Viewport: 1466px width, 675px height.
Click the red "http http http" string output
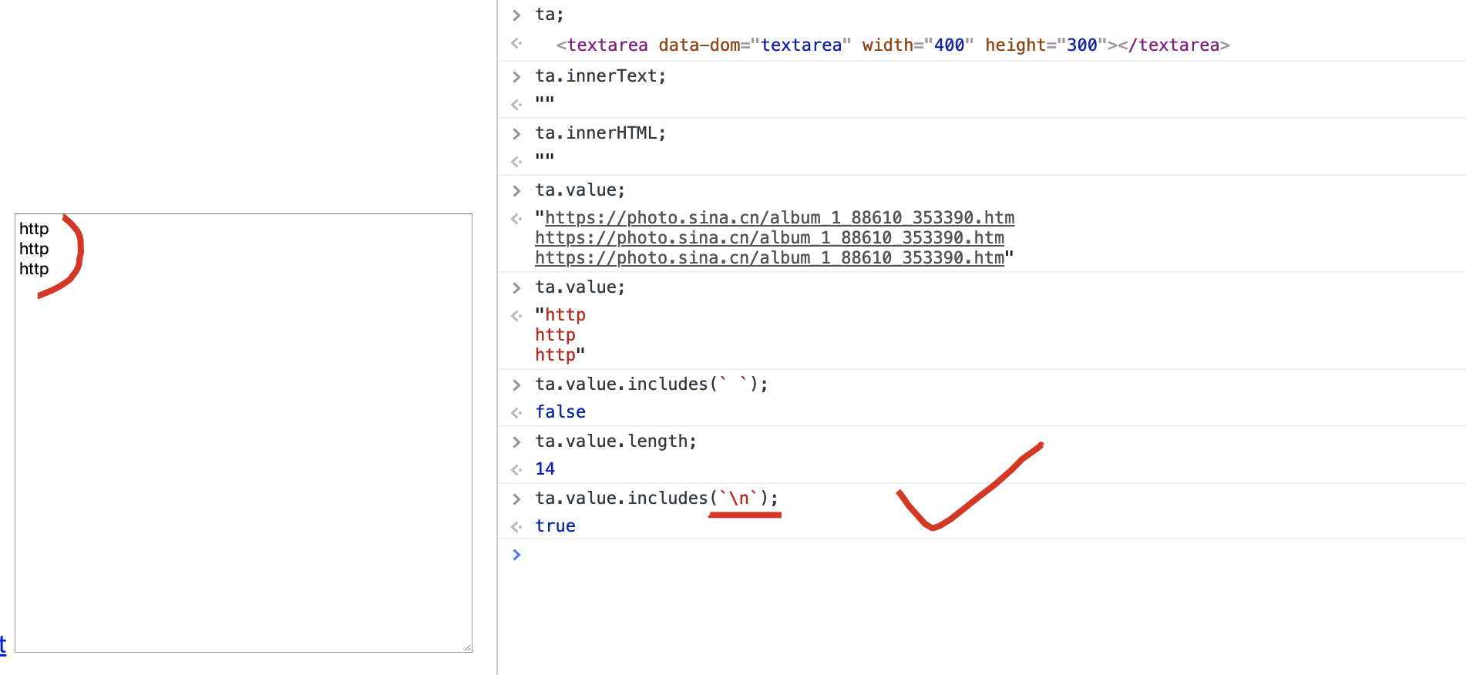[x=560, y=335]
